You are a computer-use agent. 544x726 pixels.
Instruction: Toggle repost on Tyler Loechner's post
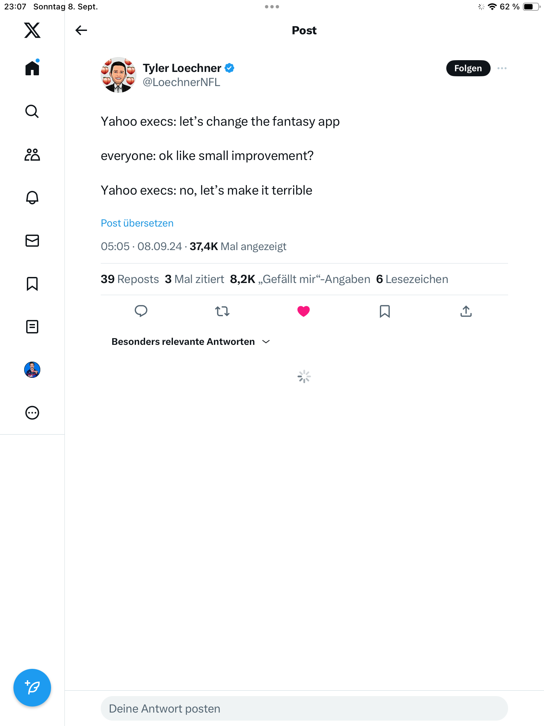point(222,311)
